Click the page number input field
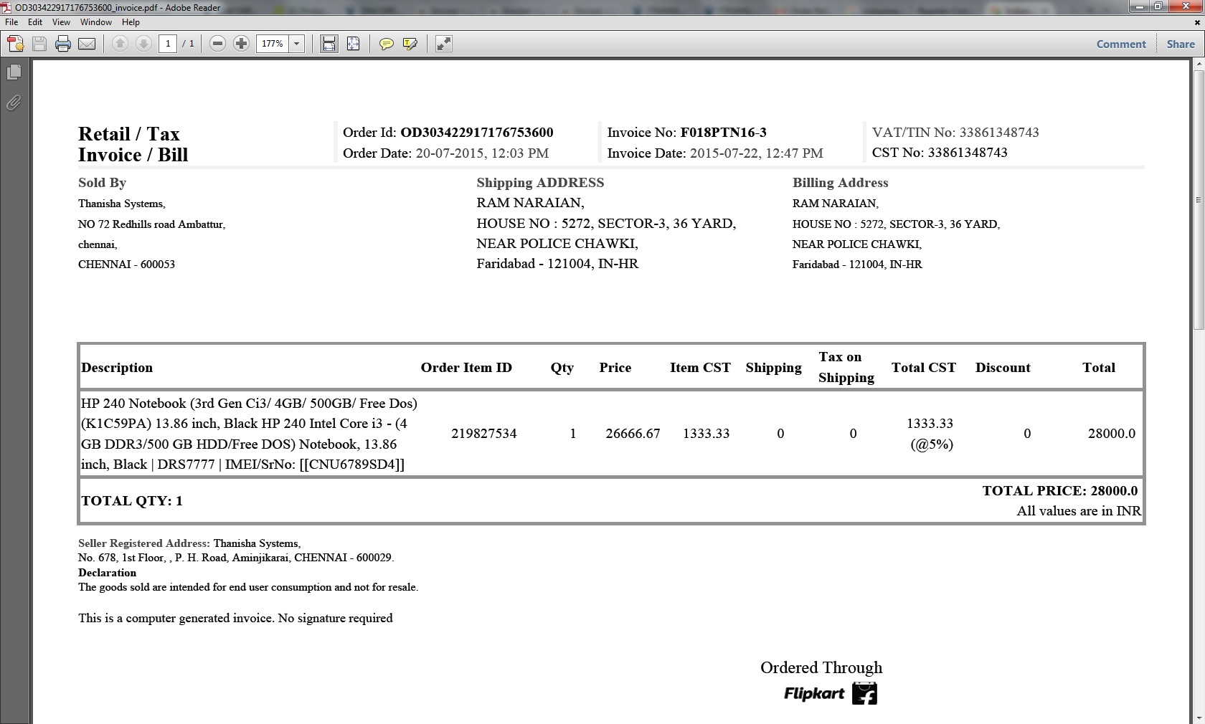Viewport: 1205px width, 724px height. tap(168, 44)
